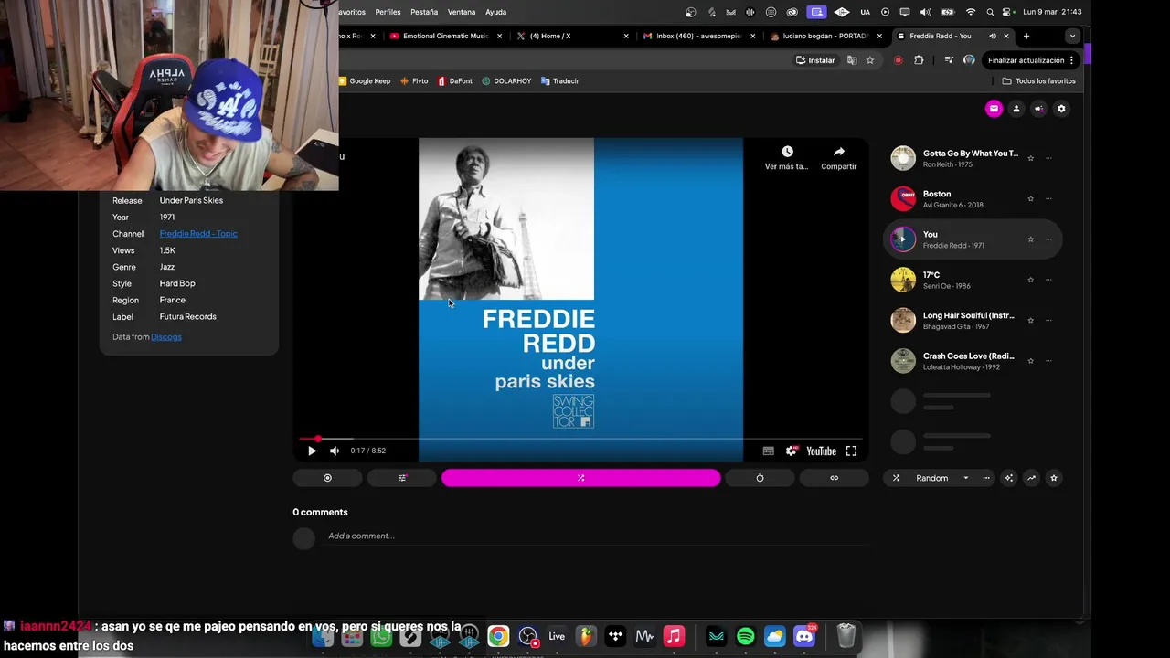Image resolution: width=1170 pixels, height=658 pixels.
Task: Switch to Gmail Inbox (460) tab
Action: [x=698, y=36]
